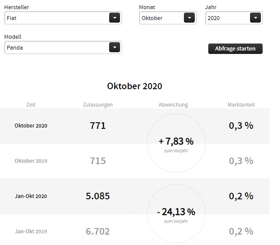The width and height of the screenshot is (280, 245).
Task: Click the Modell dropdown arrow icon
Action: pyautogui.click(x=114, y=47)
